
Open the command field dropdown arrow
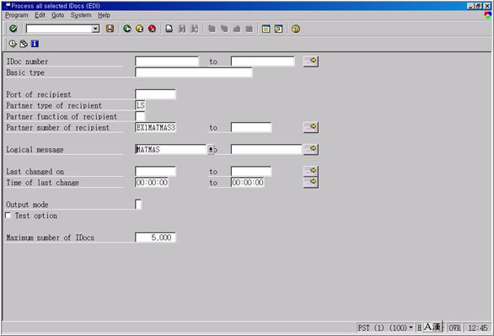coord(95,29)
